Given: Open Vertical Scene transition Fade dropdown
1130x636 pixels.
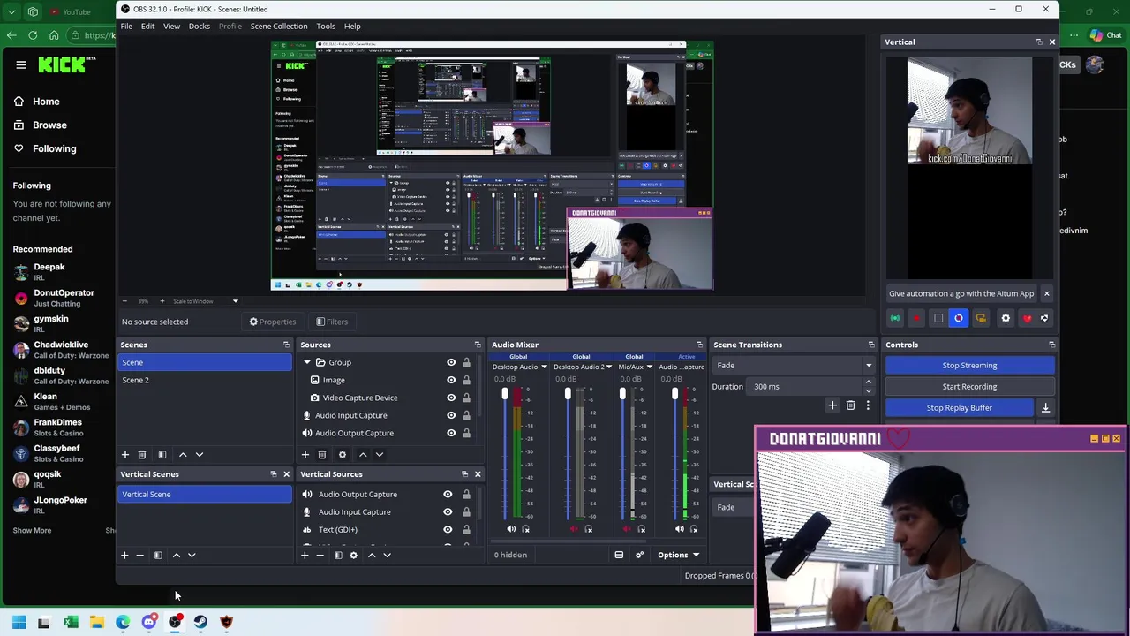Looking at the screenshot, I should [734, 507].
